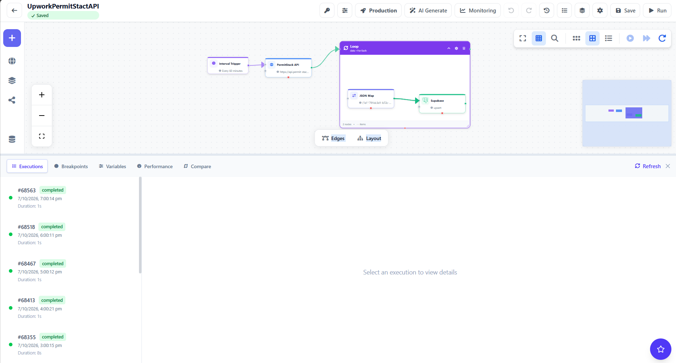Fit view with canvas frame button
This screenshot has height=363, width=676.
pyautogui.click(x=42, y=136)
